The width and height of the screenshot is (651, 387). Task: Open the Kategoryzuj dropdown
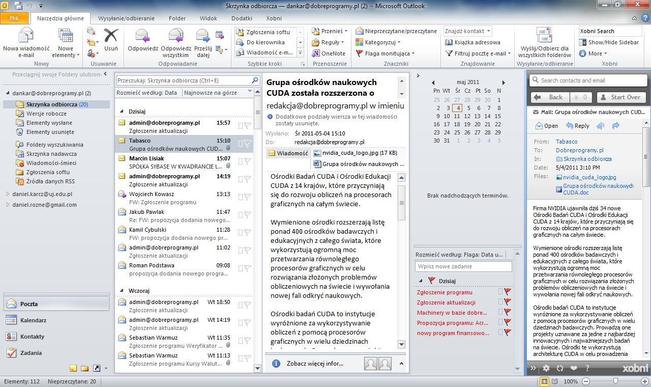pos(378,42)
